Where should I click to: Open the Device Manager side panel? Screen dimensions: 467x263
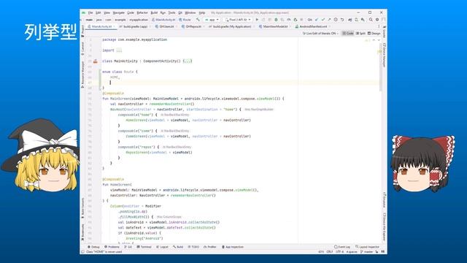(385, 56)
